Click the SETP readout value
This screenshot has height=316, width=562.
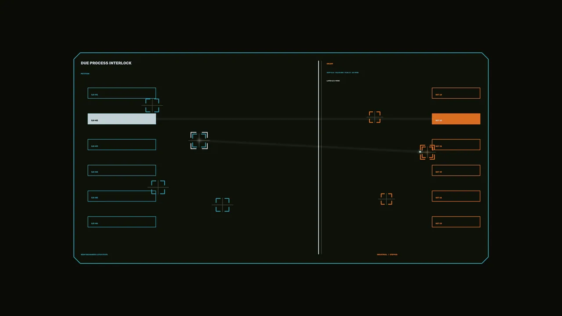tap(331, 73)
